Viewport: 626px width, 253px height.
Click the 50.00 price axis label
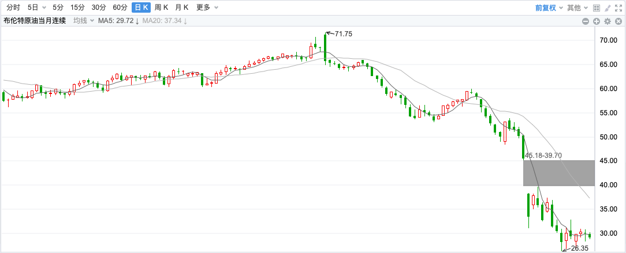point(609,137)
